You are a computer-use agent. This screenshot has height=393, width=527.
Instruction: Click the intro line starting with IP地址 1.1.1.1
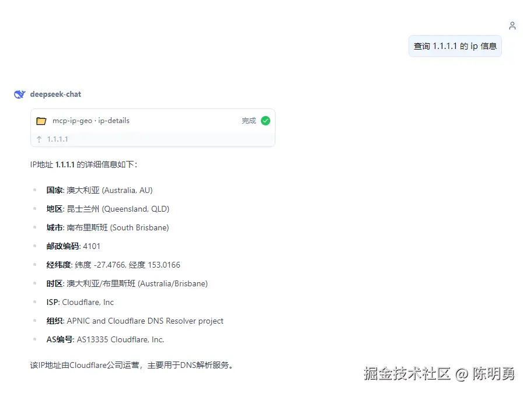pos(83,164)
